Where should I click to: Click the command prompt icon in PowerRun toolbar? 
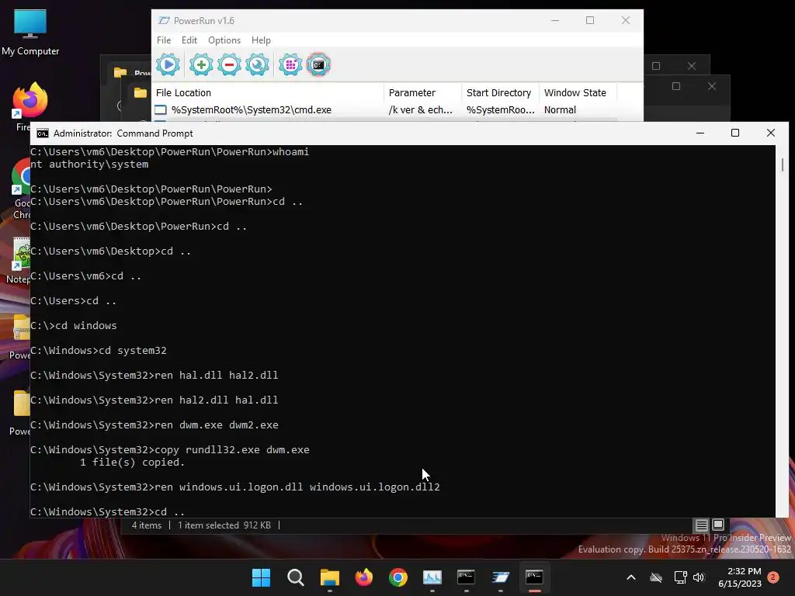[x=318, y=65]
